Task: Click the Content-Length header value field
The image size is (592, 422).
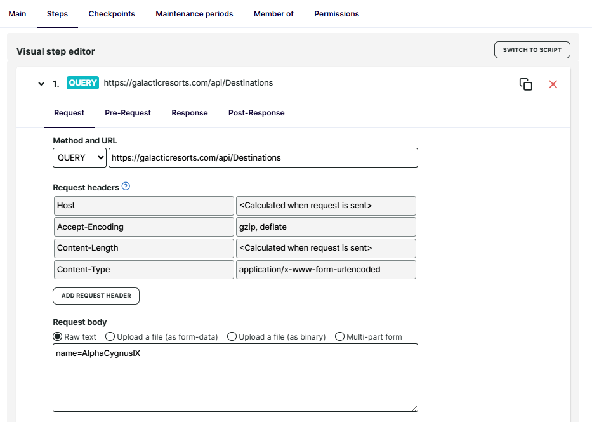Action: pyautogui.click(x=326, y=248)
